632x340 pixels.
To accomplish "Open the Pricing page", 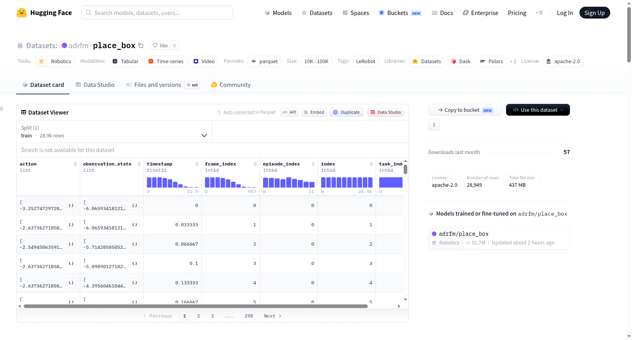I will pos(517,13).
